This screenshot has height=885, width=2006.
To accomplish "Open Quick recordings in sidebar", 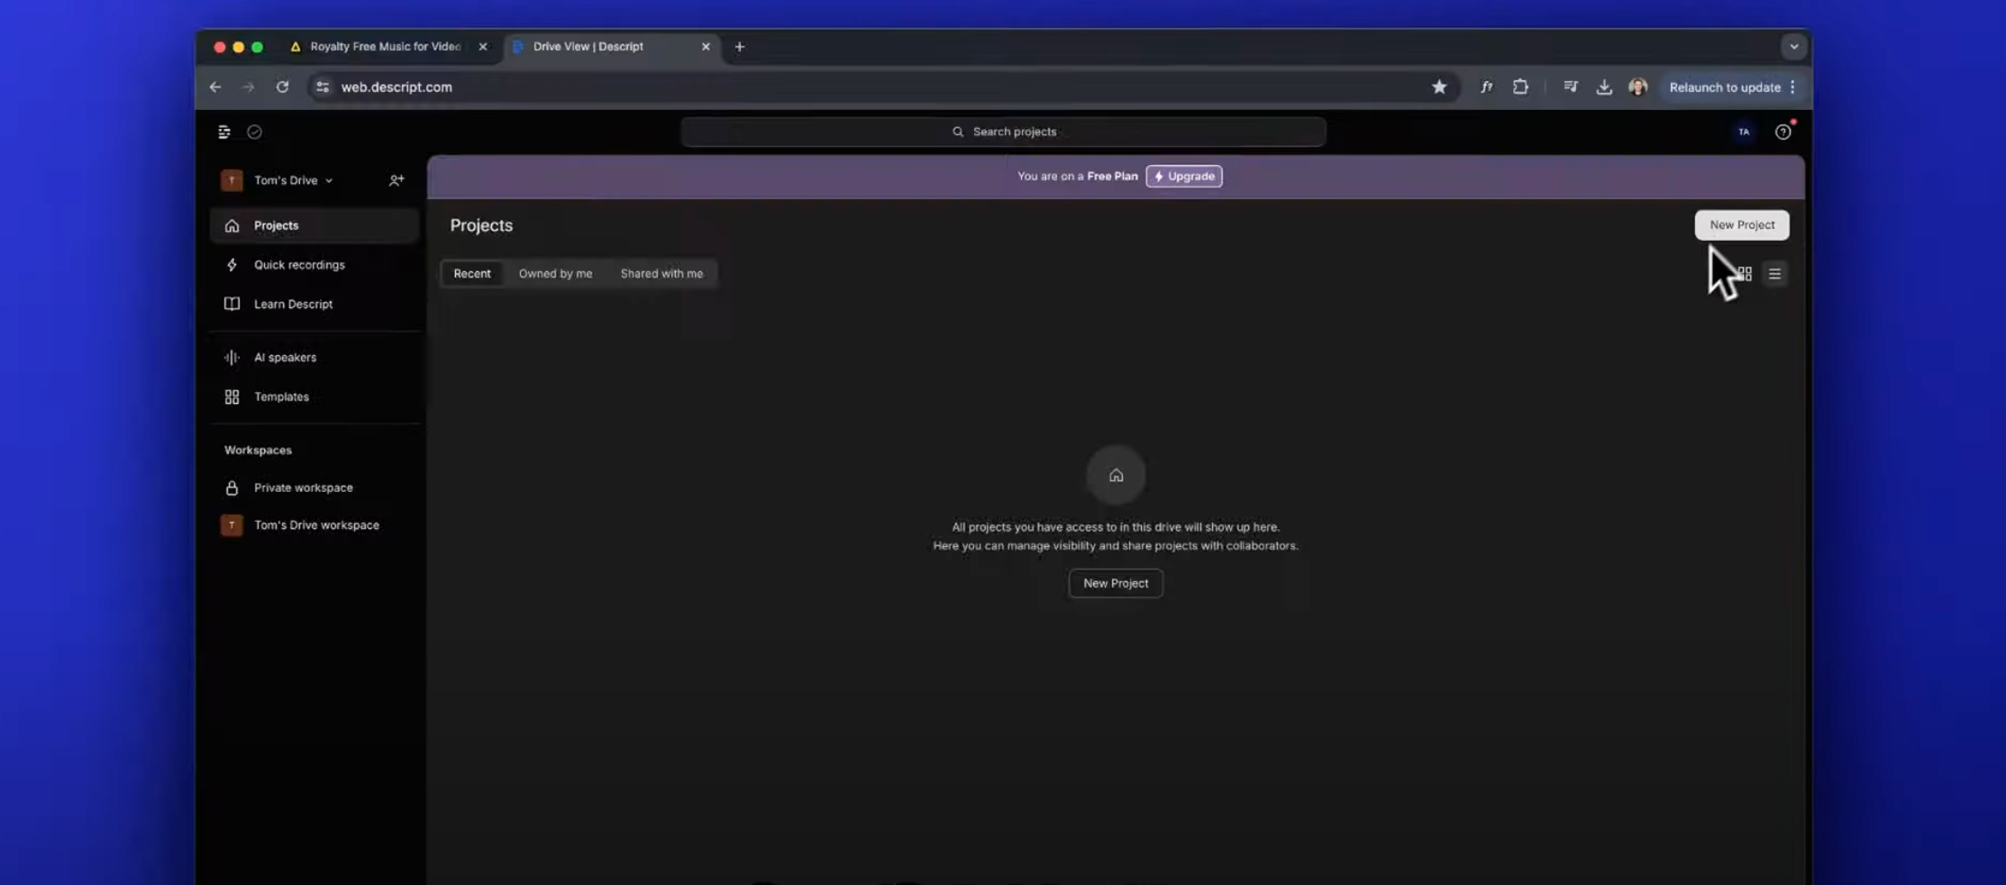I will (315, 265).
